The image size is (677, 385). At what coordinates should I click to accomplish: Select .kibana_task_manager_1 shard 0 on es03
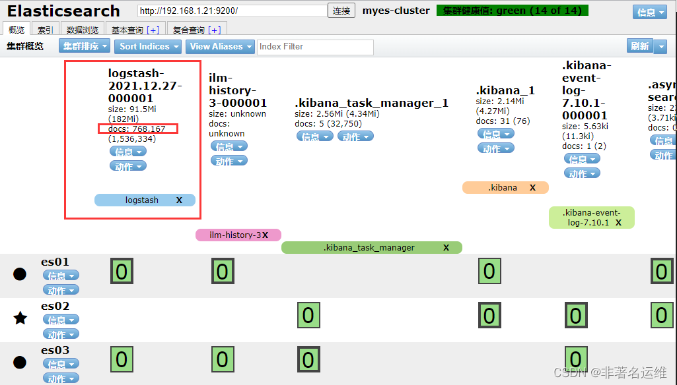tap(308, 359)
